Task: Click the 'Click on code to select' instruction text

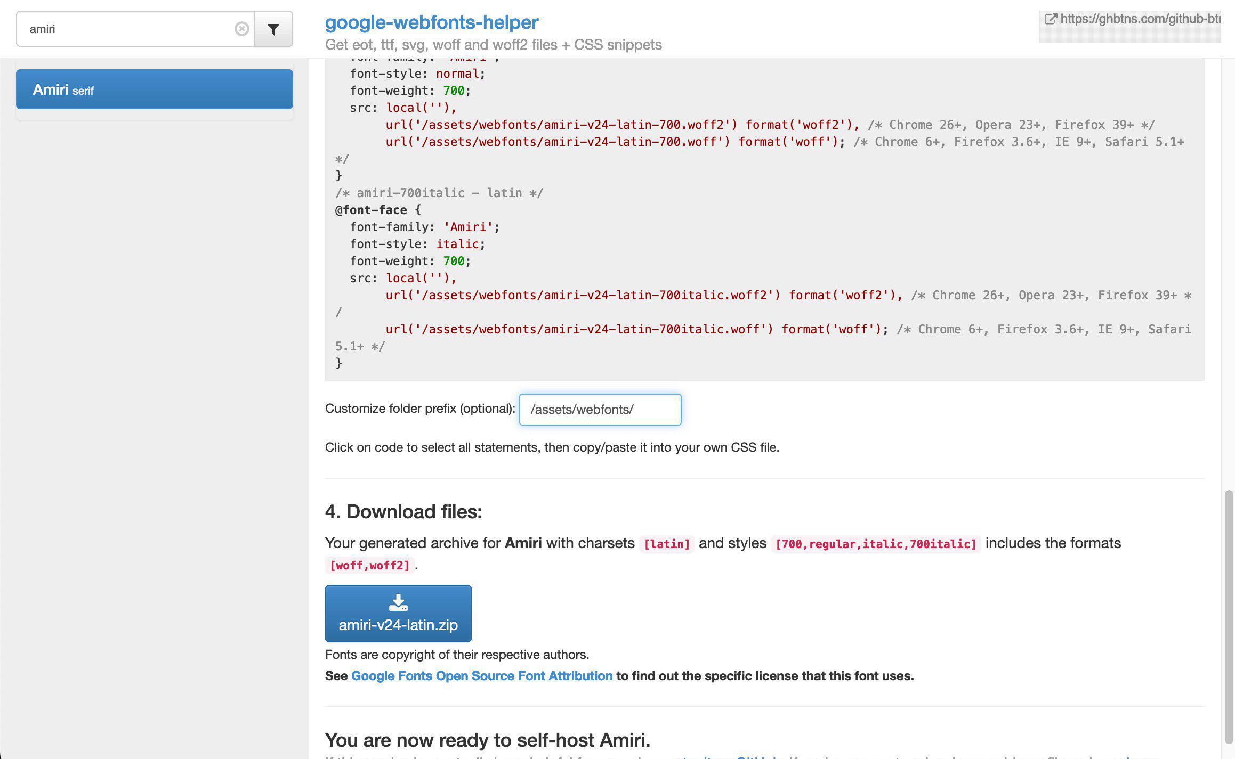Action: coord(552,447)
